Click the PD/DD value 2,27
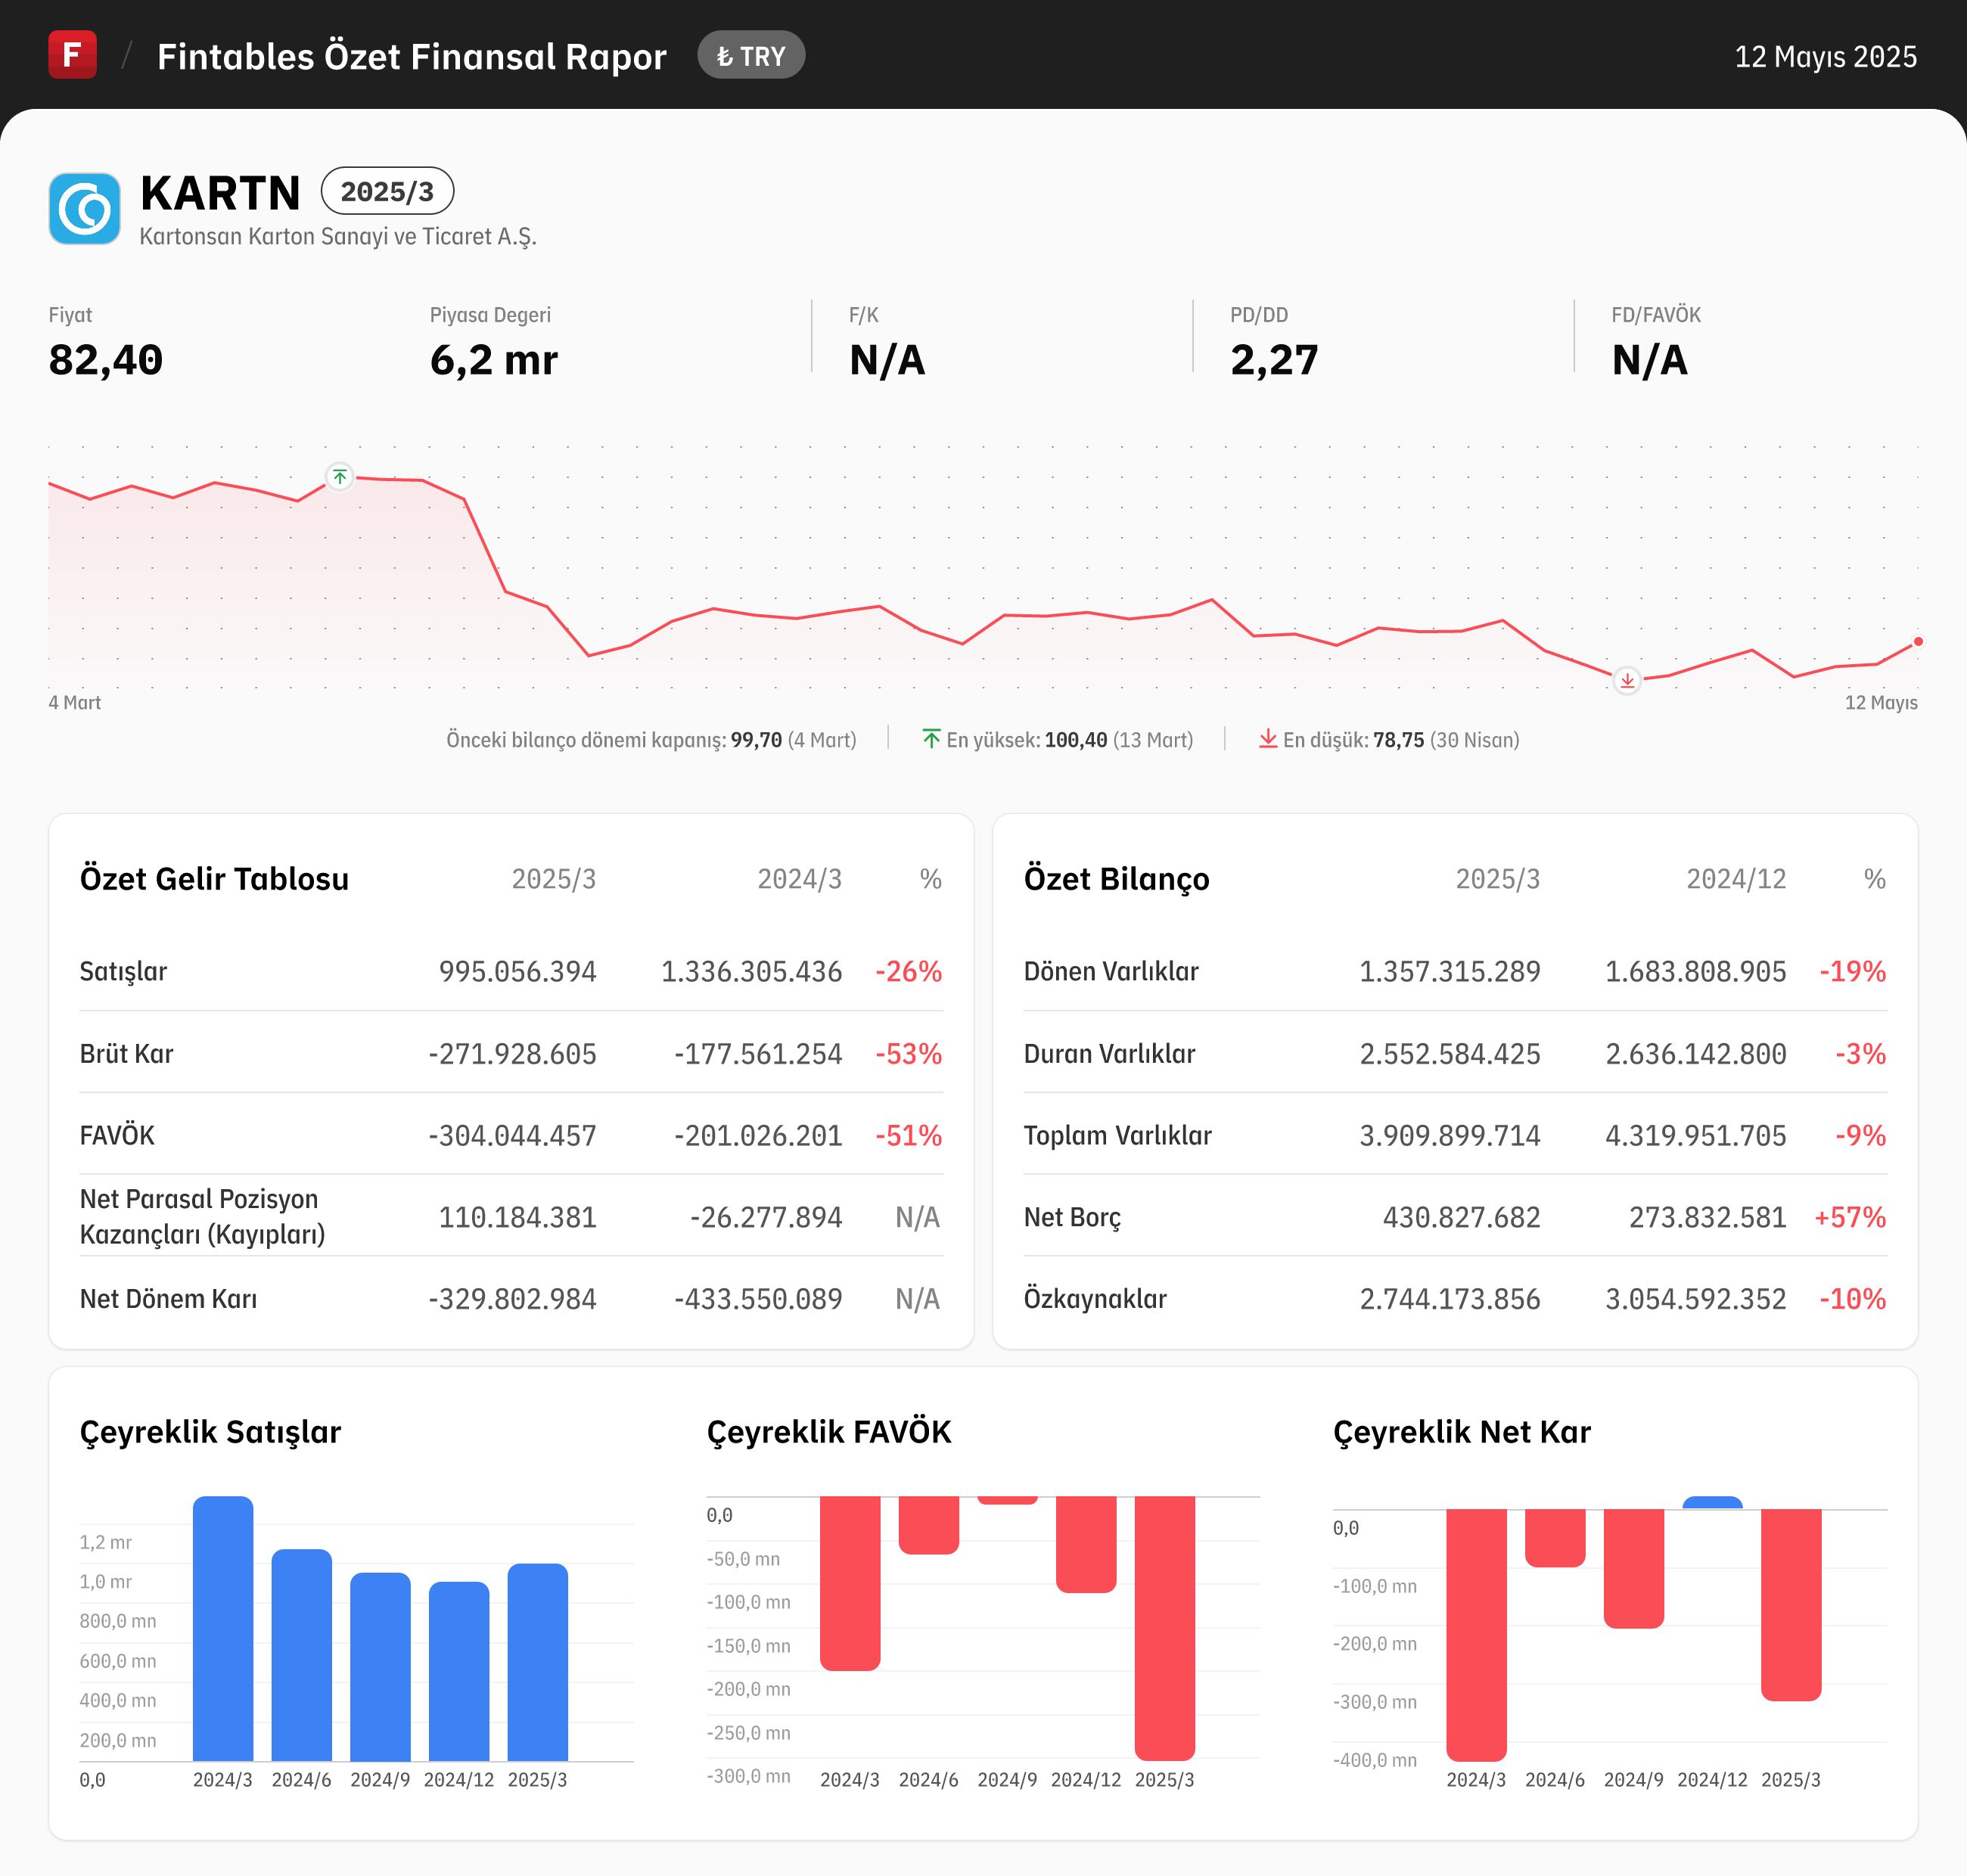1967x1876 pixels. point(1274,359)
